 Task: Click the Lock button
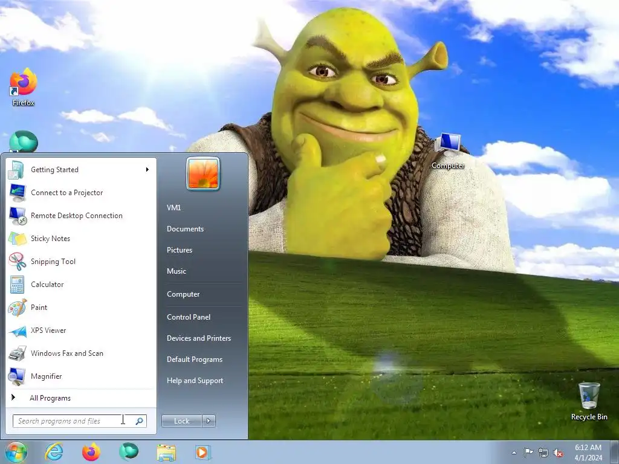(x=181, y=421)
